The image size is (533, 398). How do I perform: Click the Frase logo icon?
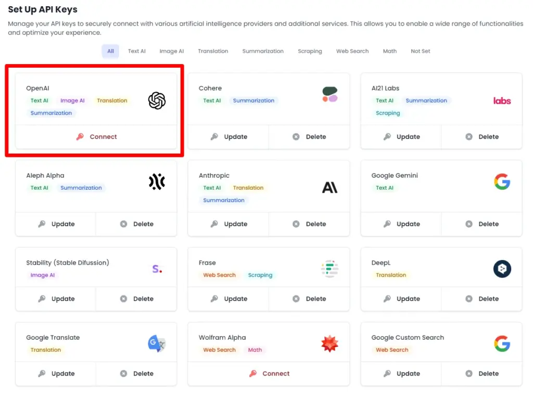point(329,268)
